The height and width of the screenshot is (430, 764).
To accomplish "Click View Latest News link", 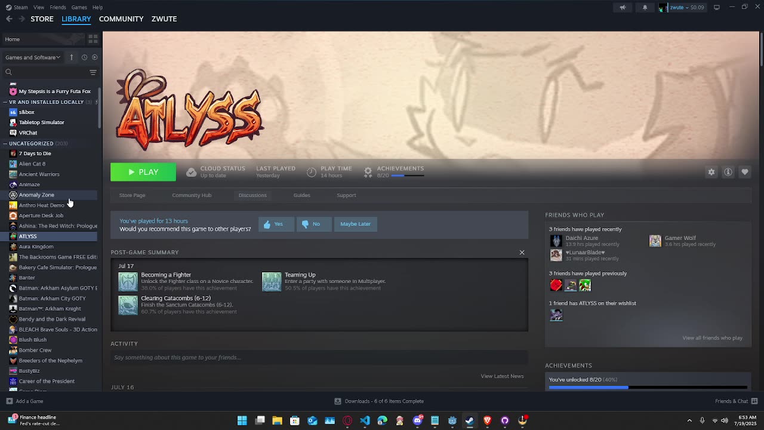I will point(502,376).
